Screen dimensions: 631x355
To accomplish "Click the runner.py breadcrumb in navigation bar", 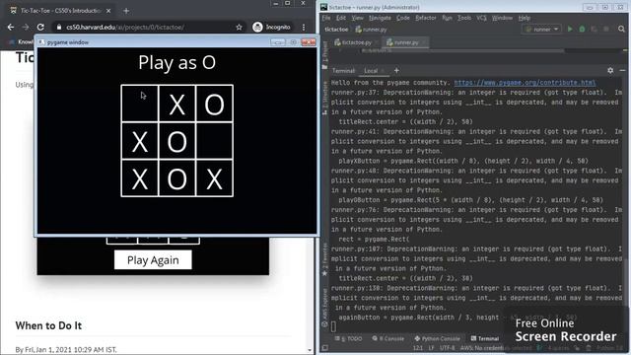I will point(371,30).
